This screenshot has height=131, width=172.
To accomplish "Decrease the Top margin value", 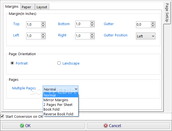I will tap(43, 26).
